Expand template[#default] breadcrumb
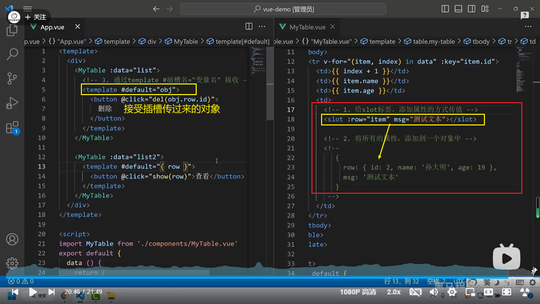Image resolution: width=540 pixels, height=304 pixels. click(238, 41)
